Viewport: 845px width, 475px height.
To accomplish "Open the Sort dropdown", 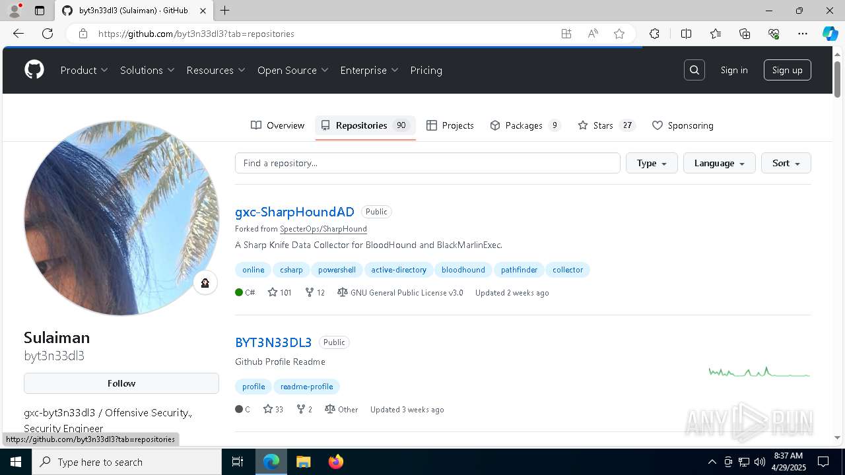I will point(786,163).
